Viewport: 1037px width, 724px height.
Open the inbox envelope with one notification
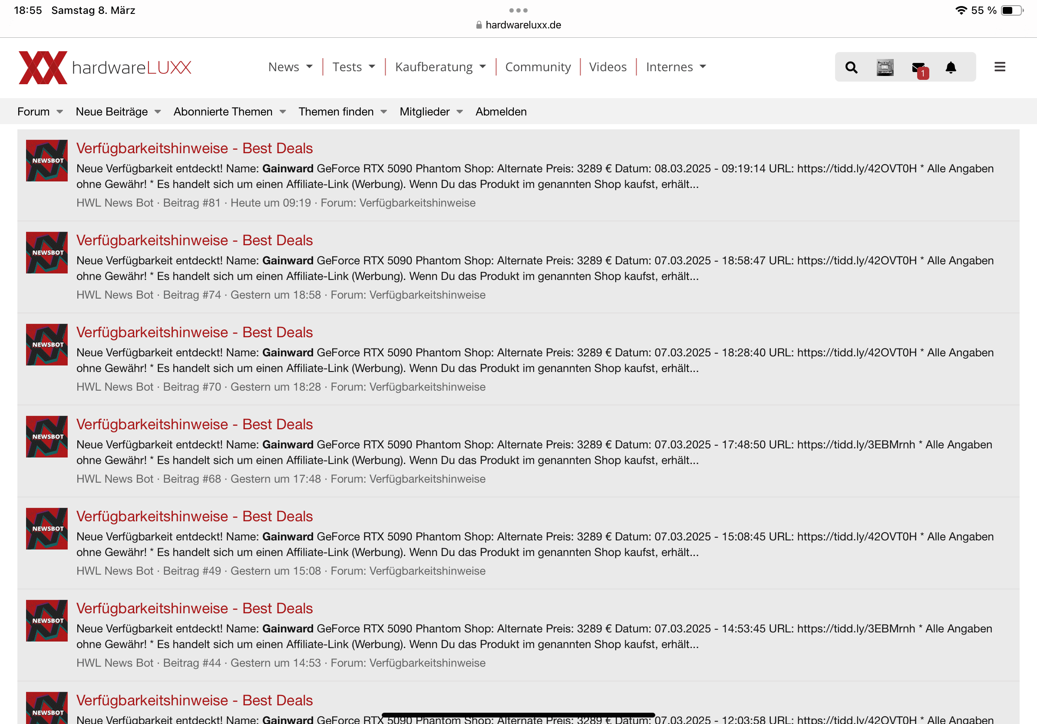[919, 68]
